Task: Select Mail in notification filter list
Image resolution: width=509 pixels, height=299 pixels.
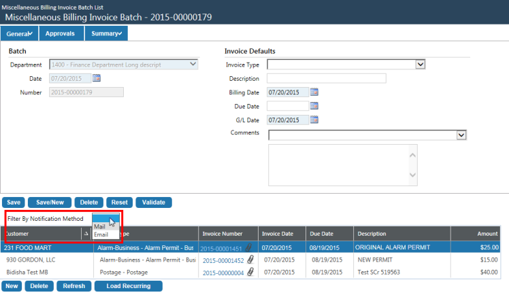Action: coord(100,227)
